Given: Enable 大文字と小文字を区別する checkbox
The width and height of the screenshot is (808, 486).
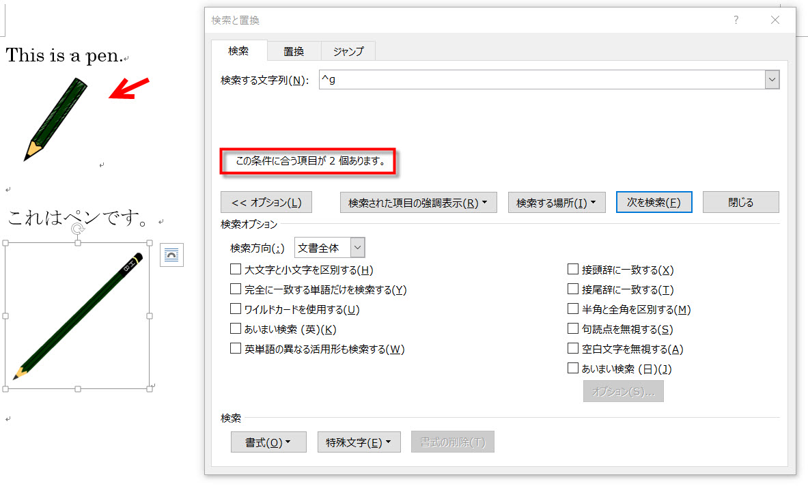Looking at the screenshot, I should coord(236,270).
